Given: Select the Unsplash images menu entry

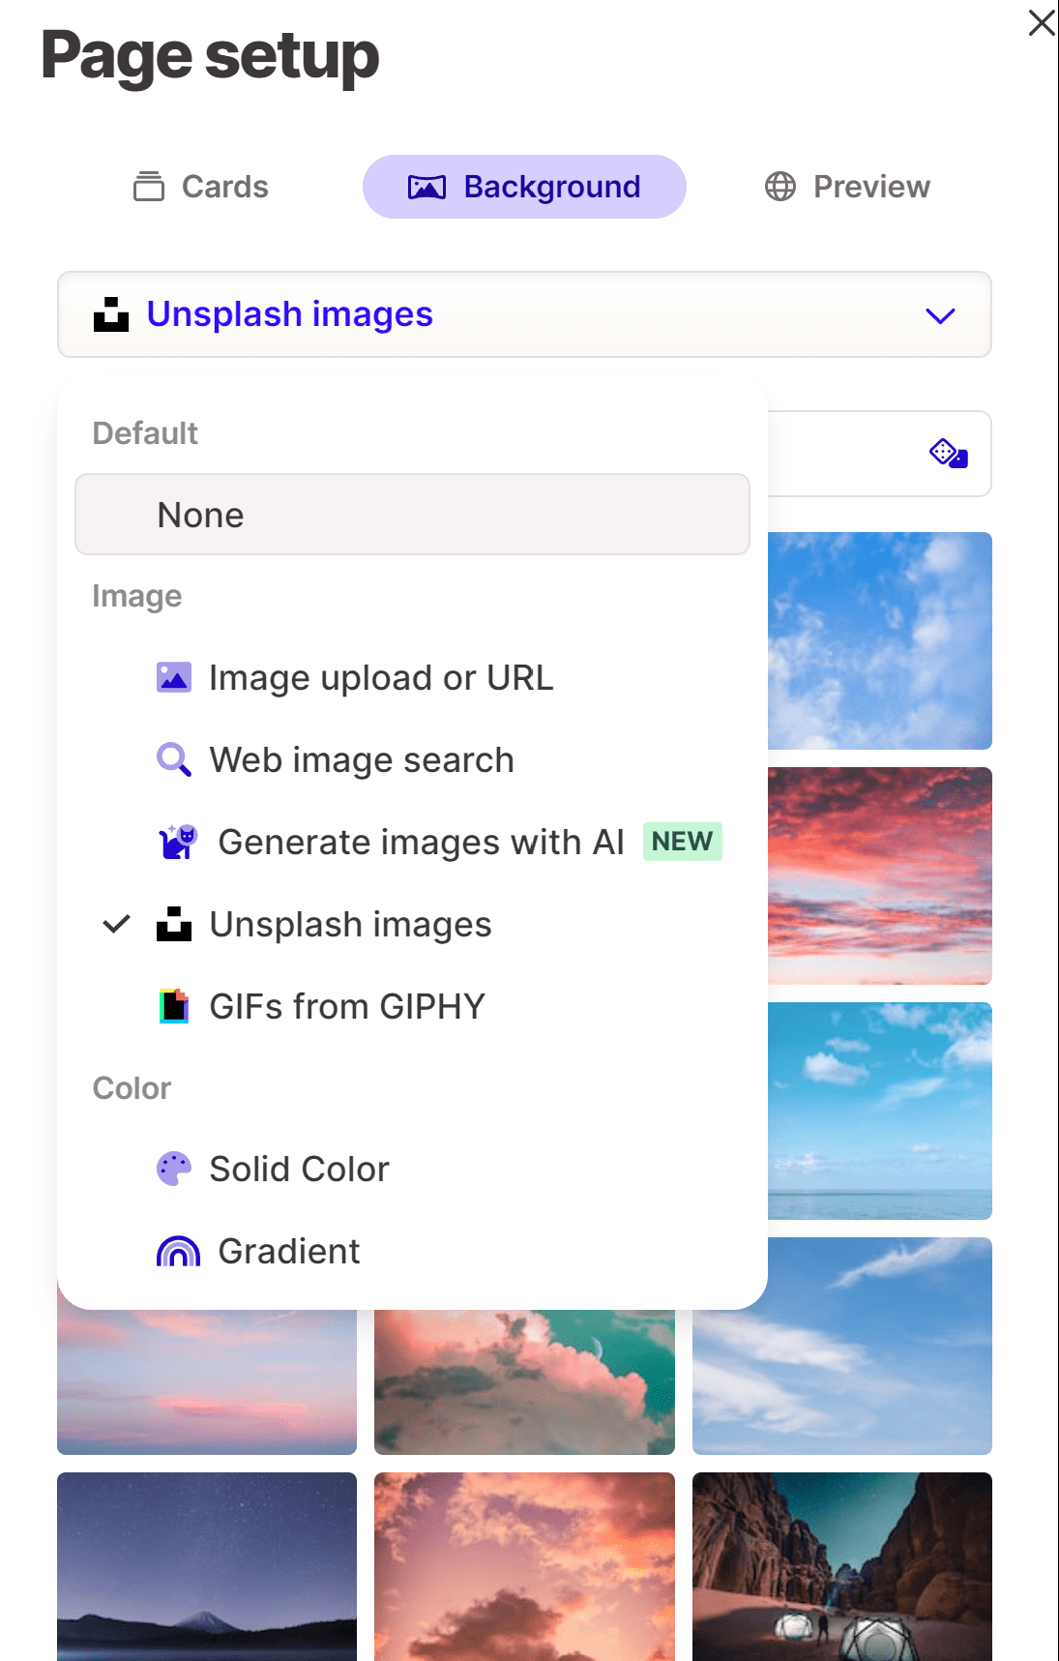Looking at the screenshot, I should click(412, 925).
